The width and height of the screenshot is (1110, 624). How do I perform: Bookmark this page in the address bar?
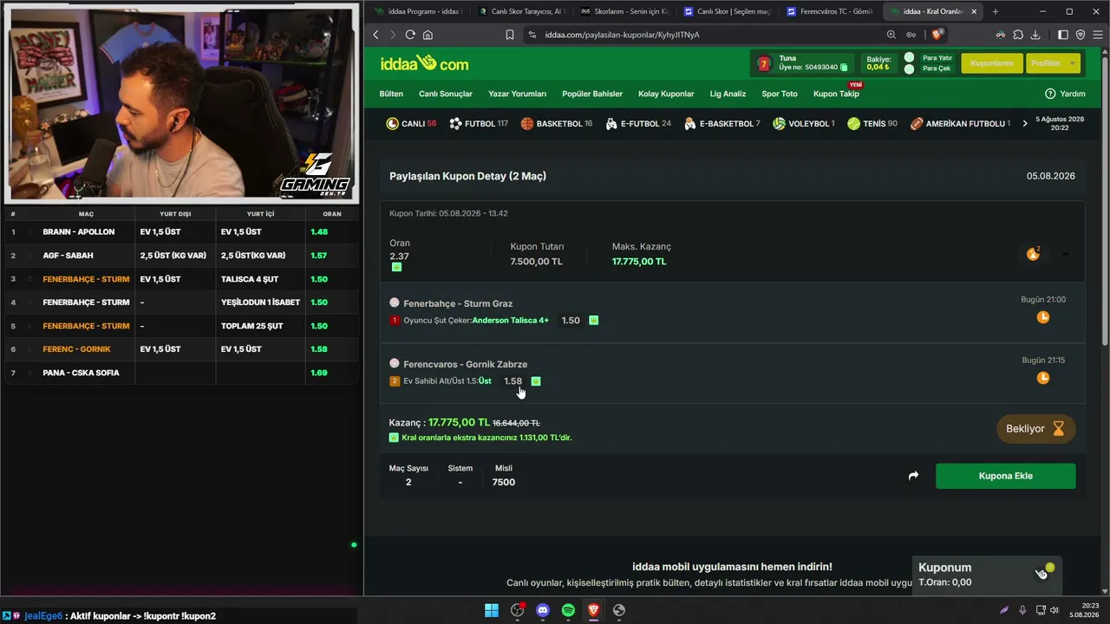(510, 35)
